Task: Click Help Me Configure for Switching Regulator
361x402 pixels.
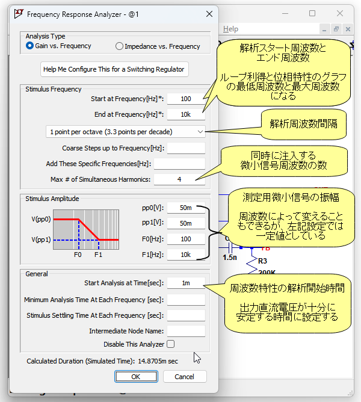Action: [114, 69]
